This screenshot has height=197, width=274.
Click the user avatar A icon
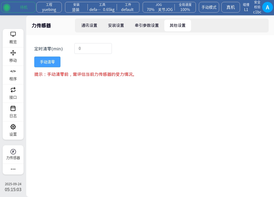tap(267, 7)
